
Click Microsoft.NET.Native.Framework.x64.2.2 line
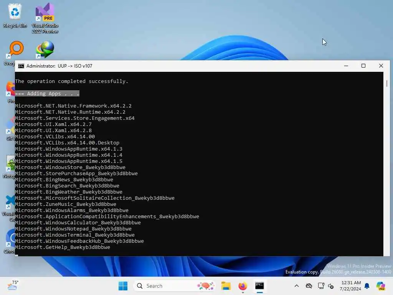point(73,106)
